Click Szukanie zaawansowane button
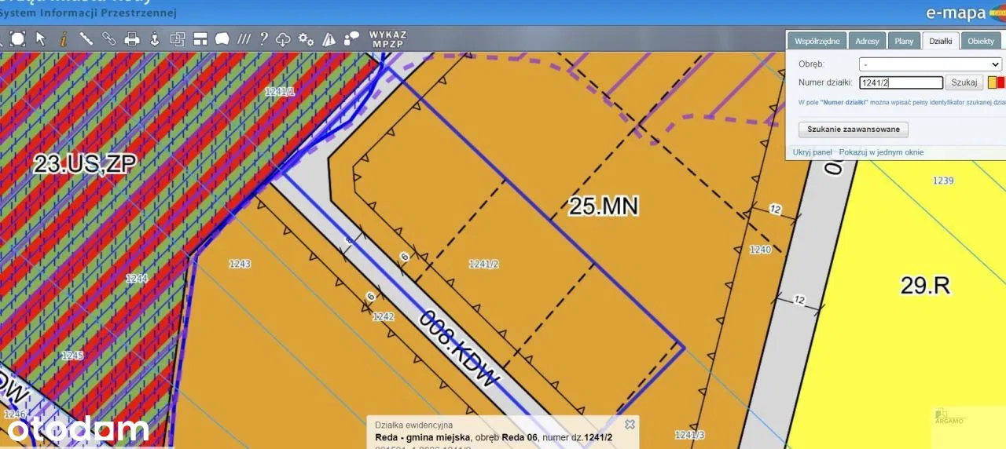1006x449 pixels. point(854,130)
